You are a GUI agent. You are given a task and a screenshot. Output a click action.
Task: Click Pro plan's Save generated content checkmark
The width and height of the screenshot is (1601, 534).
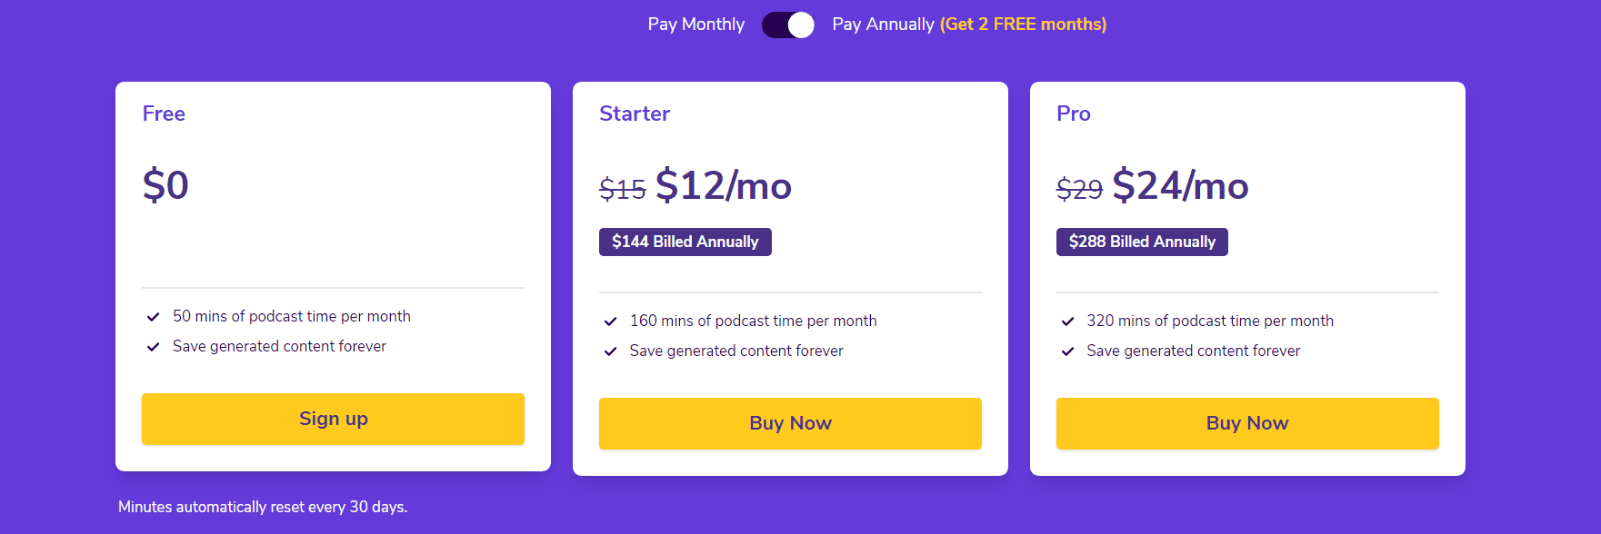click(1068, 351)
